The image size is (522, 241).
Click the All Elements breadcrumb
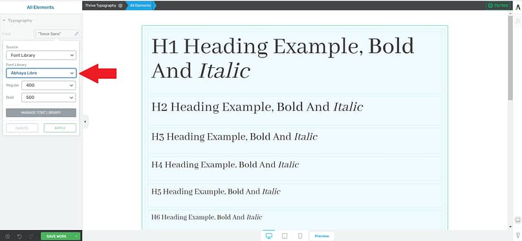click(140, 6)
